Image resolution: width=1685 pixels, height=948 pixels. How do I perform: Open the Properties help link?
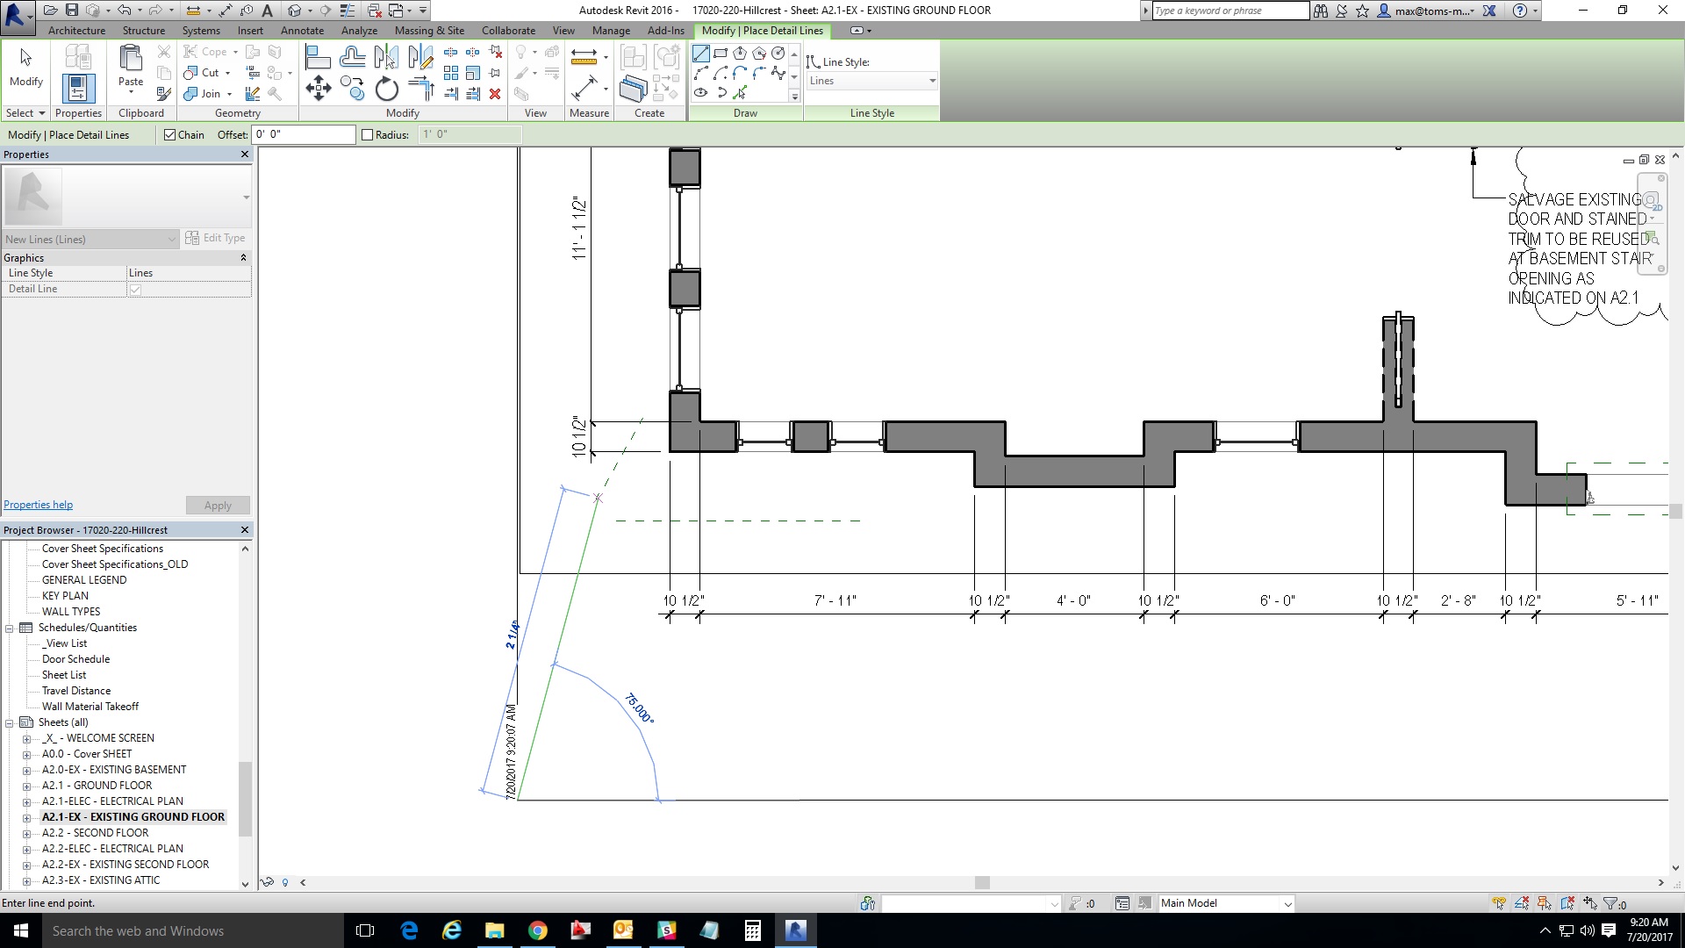(38, 504)
